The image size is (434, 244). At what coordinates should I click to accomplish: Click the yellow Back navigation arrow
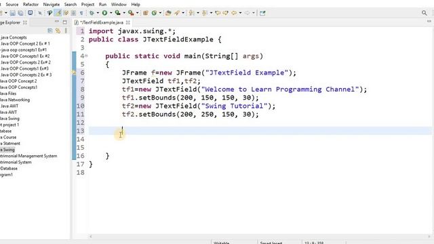234,13
